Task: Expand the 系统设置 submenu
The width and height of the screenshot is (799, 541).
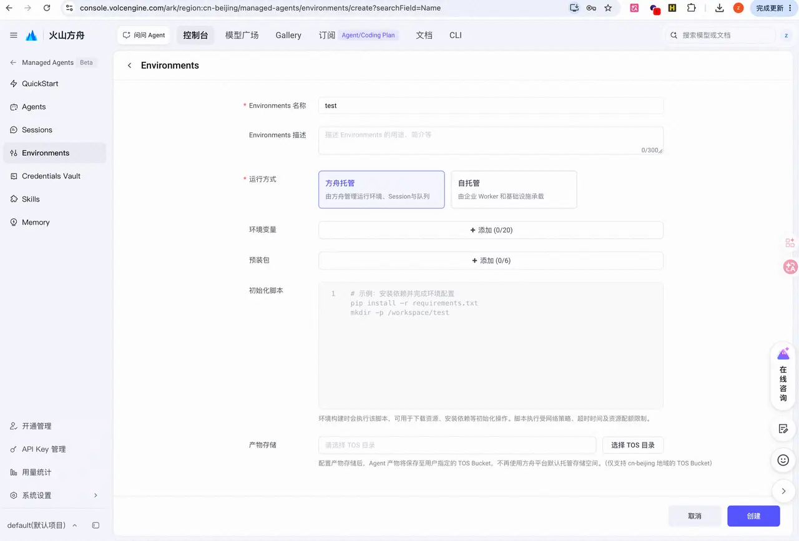Action: [54, 495]
